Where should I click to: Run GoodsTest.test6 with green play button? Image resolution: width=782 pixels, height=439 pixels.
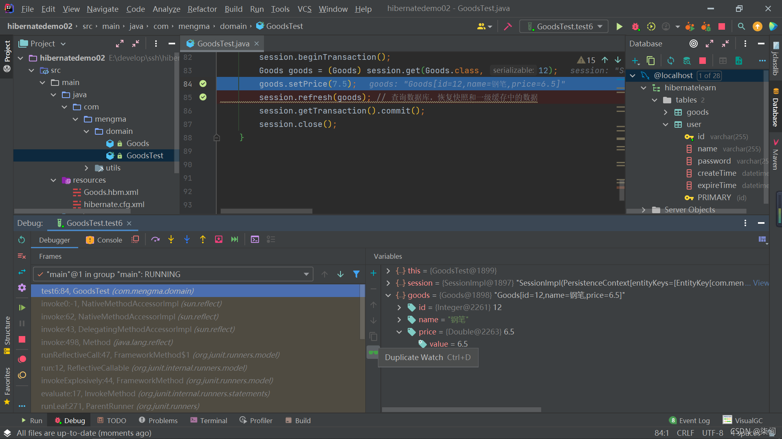619,26
